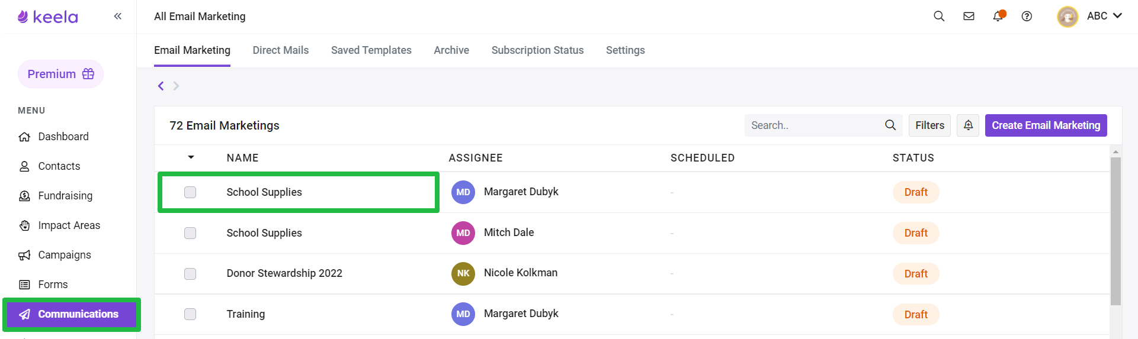The width and height of the screenshot is (1138, 339).
Task: Open Contacts from the sidebar menu
Action: 59,166
